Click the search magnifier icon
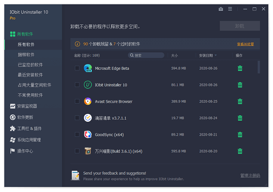Image resolution: width=273 pixels, height=192 pixels. [x=132, y=55]
